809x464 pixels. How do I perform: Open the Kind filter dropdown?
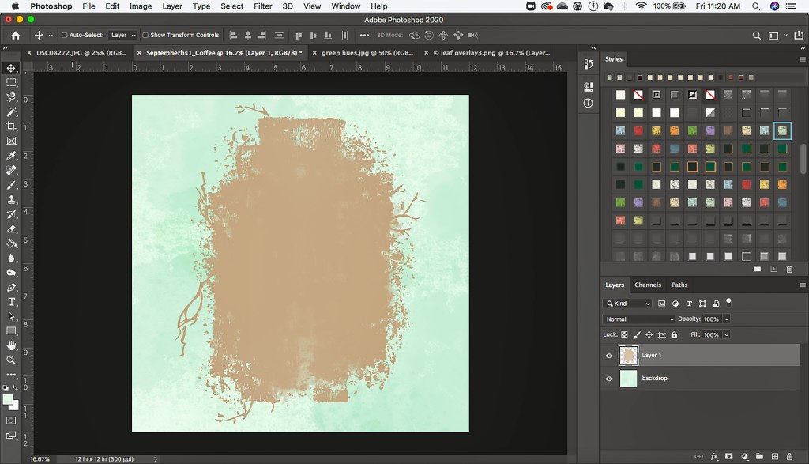(627, 304)
